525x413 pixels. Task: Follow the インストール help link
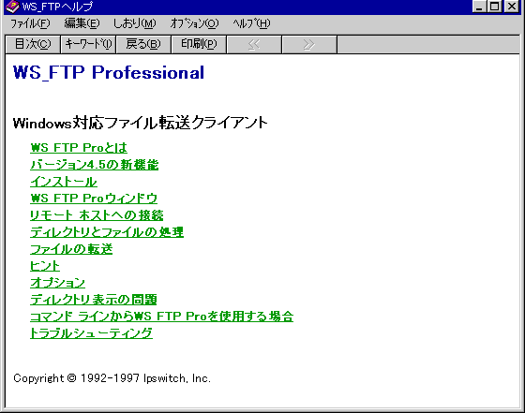click(x=64, y=182)
